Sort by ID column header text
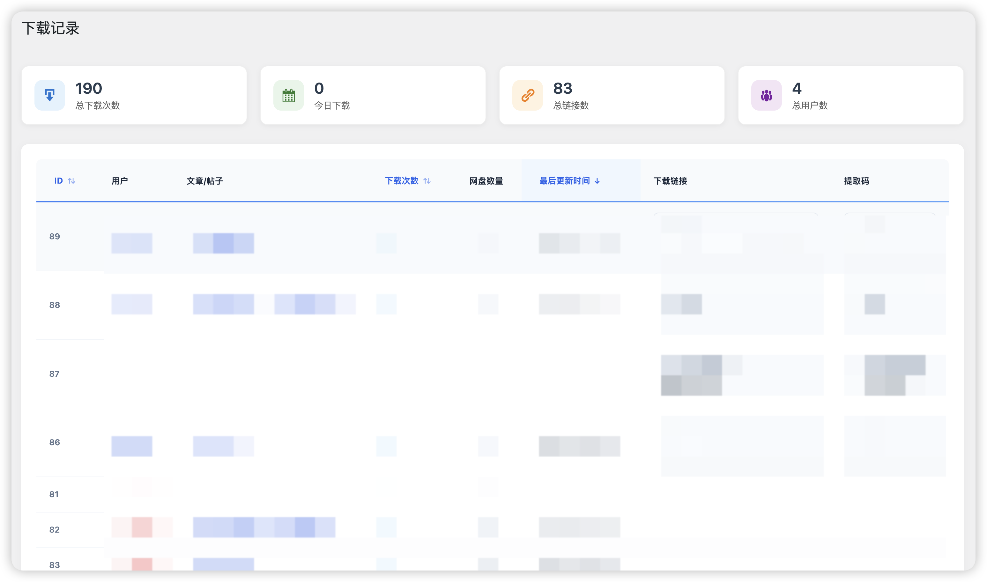This screenshot has width=987, height=582. (58, 181)
